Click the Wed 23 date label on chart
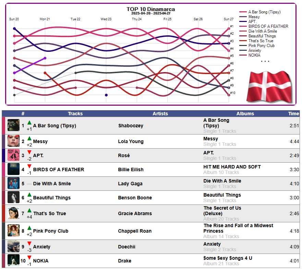 coord(106,19)
